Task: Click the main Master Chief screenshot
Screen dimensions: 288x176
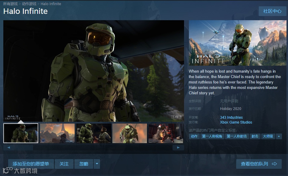Action: click(x=94, y=71)
